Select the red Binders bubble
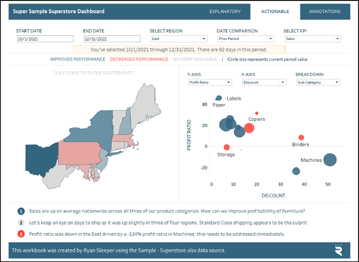 point(301,138)
